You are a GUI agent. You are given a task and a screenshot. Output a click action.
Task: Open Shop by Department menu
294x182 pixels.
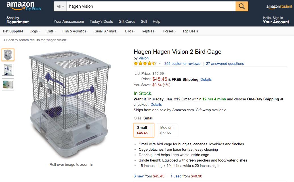pyautogui.click(x=17, y=20)
